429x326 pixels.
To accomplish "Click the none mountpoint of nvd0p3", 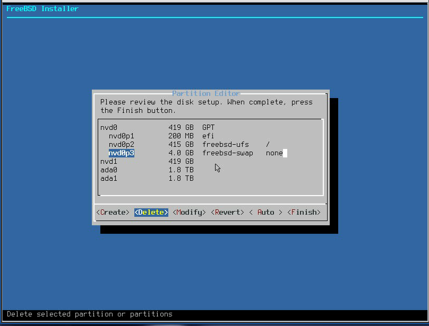I will tap(274, 153).
